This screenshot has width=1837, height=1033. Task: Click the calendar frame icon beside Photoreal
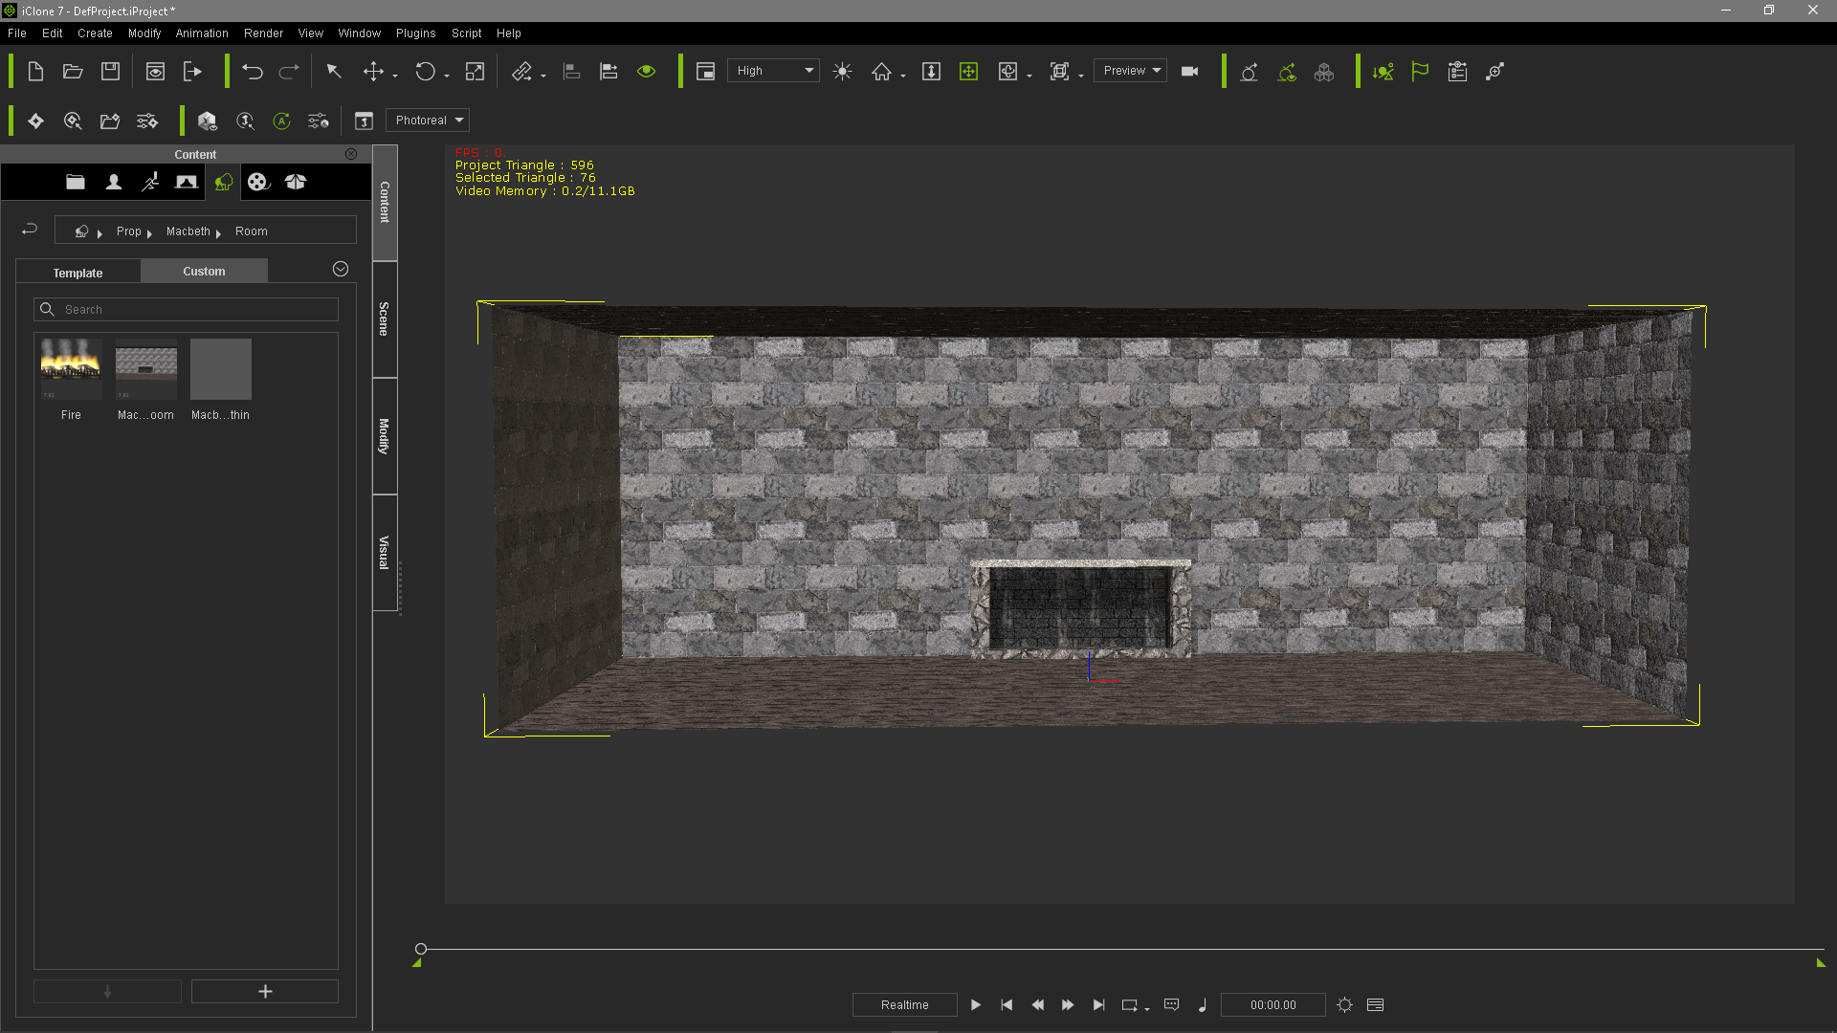(x=364, y=121)
